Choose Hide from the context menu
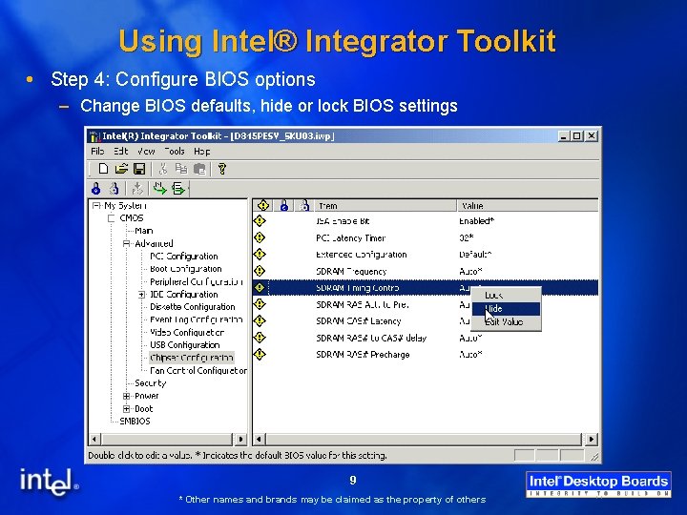687x515 pixels. coord(506,308)
